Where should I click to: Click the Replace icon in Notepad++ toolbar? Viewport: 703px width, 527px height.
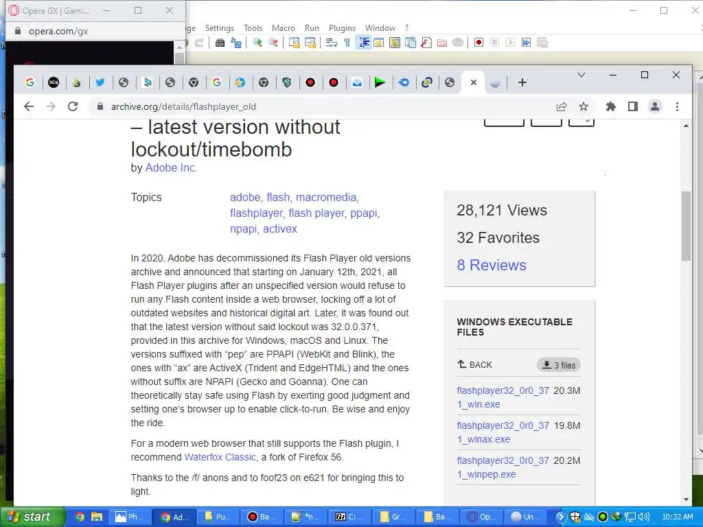click(236, 43)
